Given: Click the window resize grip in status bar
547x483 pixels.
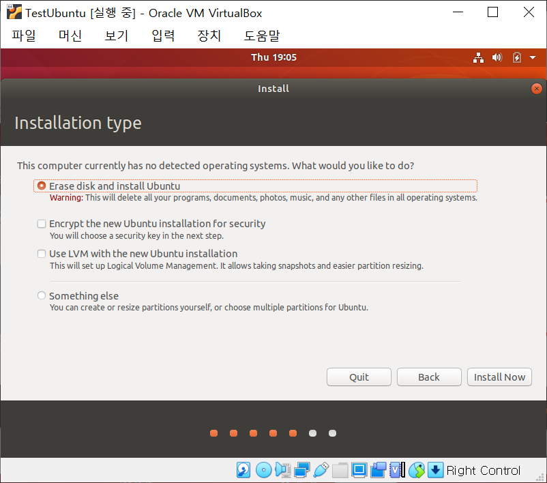Looking at the screenshot, I should click(541, 477).
